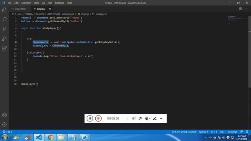Click the editor minimap

pyautogui.click(x=238, y=20)
